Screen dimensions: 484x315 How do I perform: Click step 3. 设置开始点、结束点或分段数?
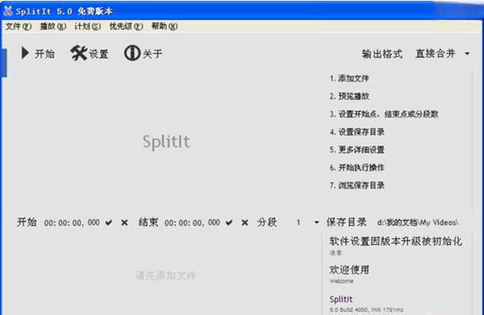(x=384, y=114)
